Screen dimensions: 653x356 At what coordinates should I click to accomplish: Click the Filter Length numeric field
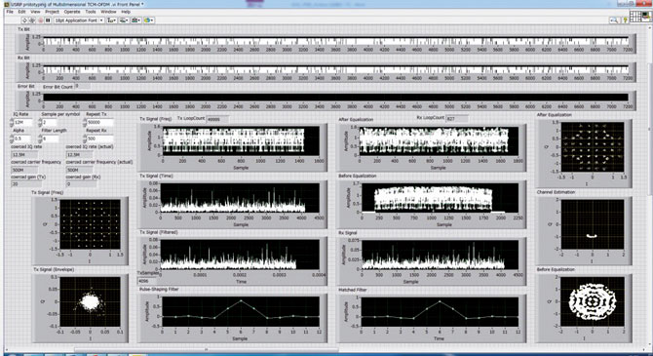[x=51, y=138]
